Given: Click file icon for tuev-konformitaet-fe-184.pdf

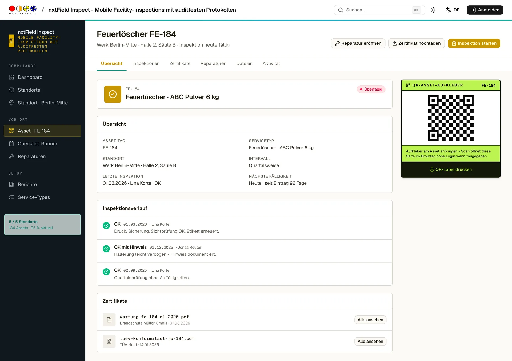Looking at the screenshot, I should point(109,341).
